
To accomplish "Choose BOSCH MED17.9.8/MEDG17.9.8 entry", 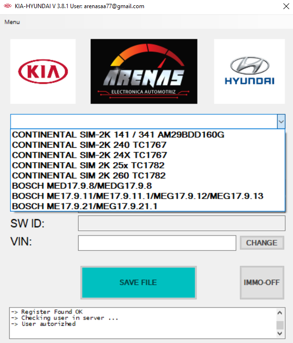I will tap(82, 186).
